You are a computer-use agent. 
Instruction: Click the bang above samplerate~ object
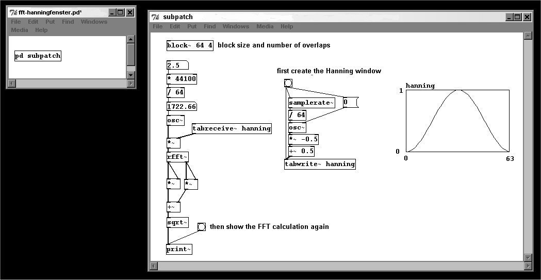pyautogui.click(x=288, y=83)
